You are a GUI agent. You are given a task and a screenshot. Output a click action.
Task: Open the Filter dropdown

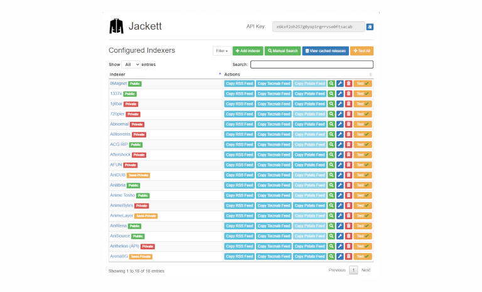click(x=222, y=51)
